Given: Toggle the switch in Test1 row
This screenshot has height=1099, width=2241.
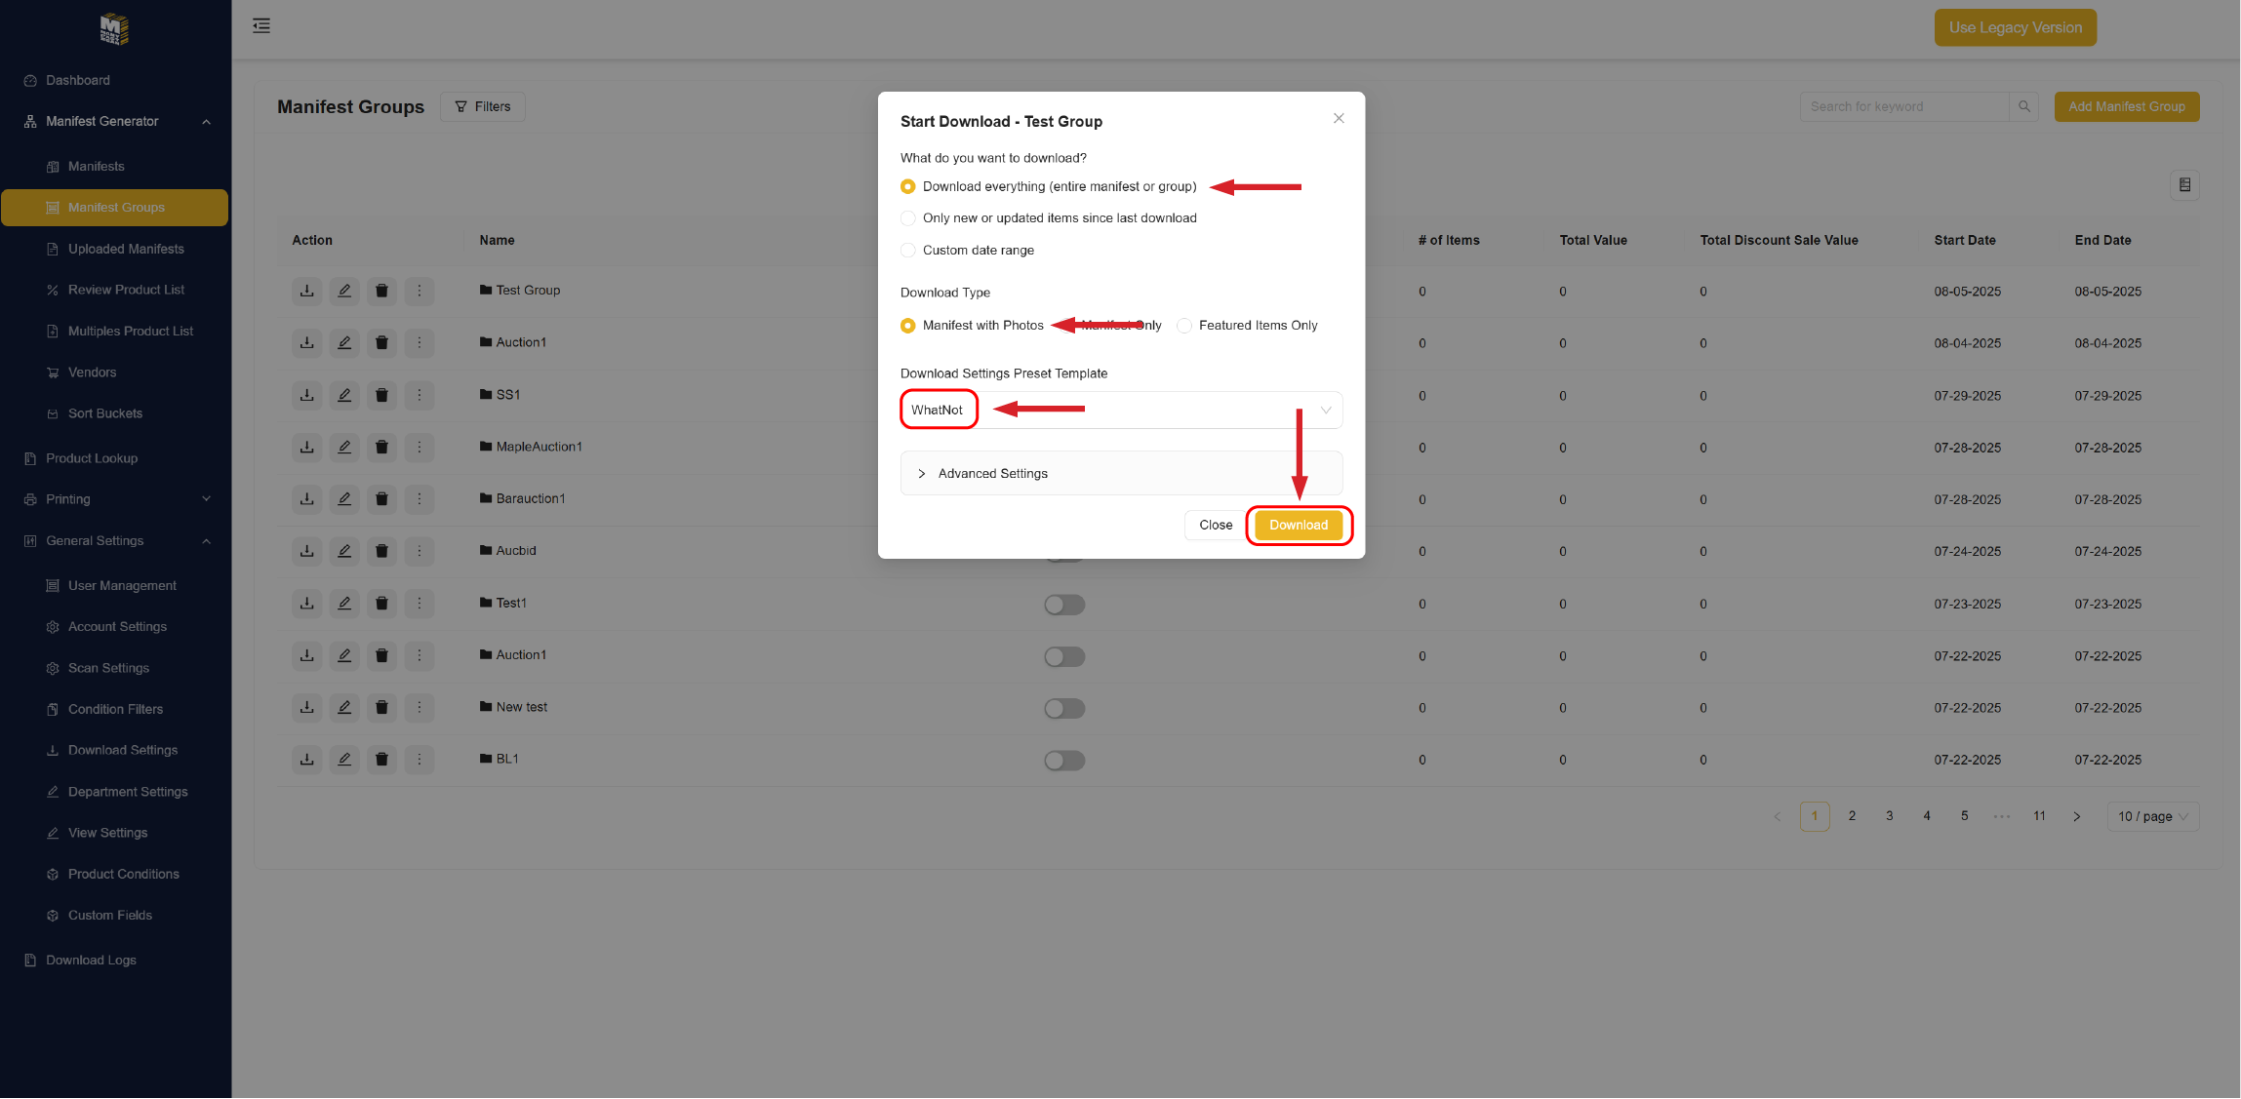Looking at the screenshot, I should [x=1064, y=605].
